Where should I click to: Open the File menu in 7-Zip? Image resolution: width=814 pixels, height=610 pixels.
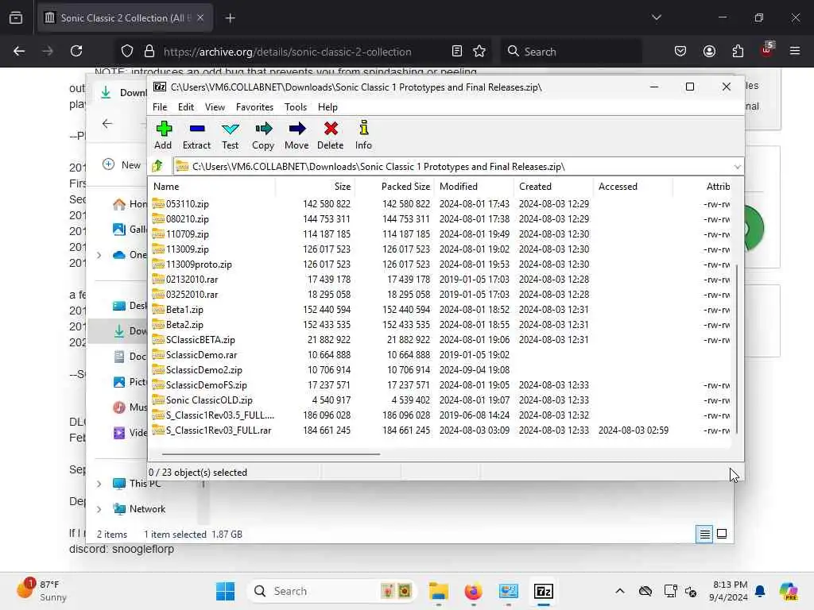[159, 107]
